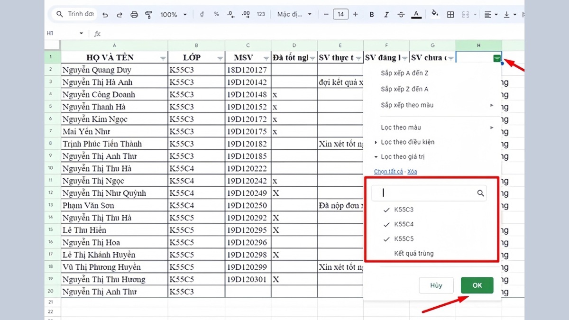Click cell 19D120142

(x=248, y=82)
